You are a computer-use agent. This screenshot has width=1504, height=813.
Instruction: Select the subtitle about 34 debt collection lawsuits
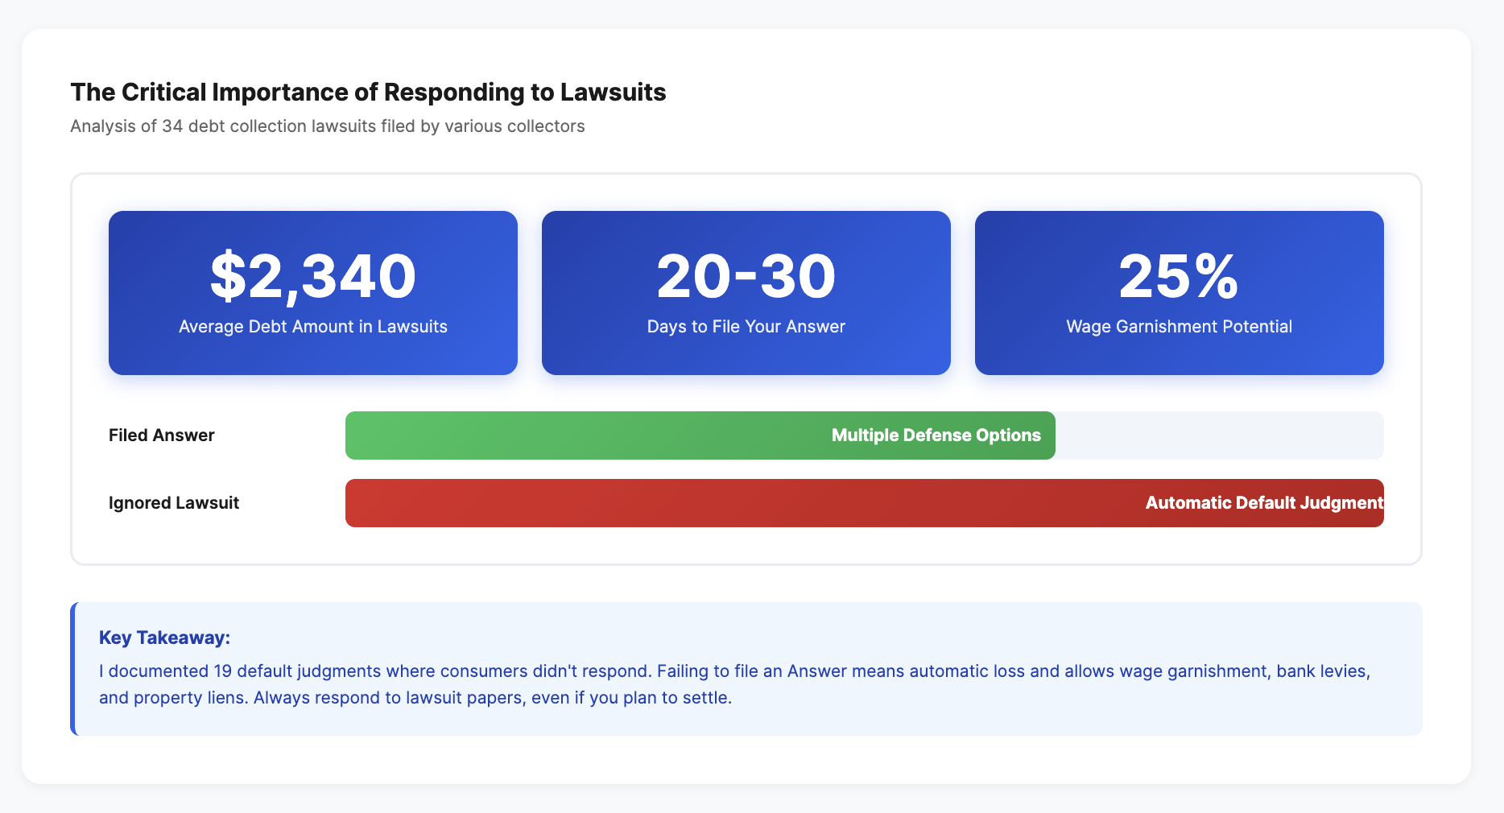(x=328, y=126)
